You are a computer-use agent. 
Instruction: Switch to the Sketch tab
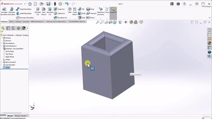[x=12, y=21]
